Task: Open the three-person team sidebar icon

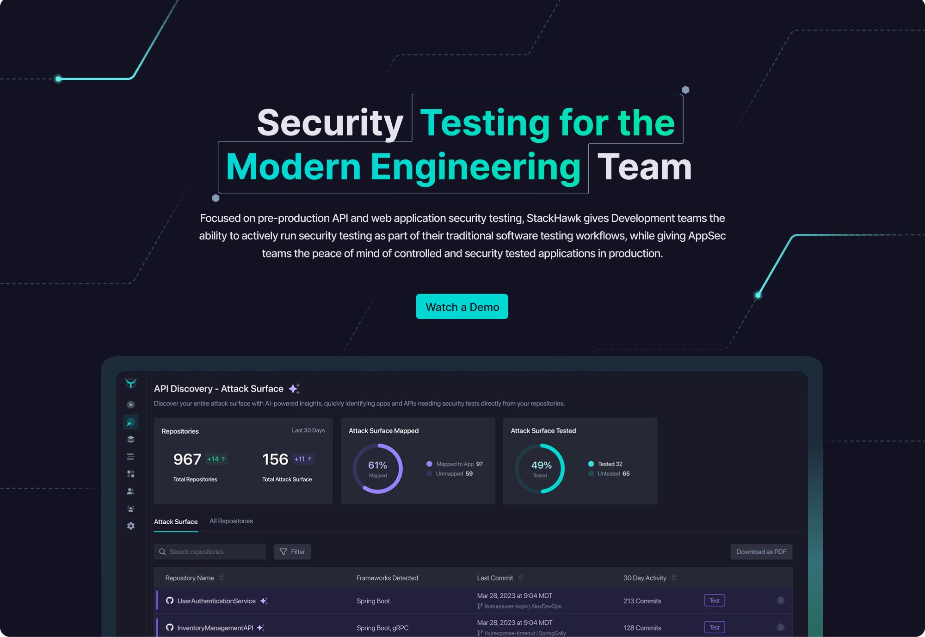Action: point(131,508)
